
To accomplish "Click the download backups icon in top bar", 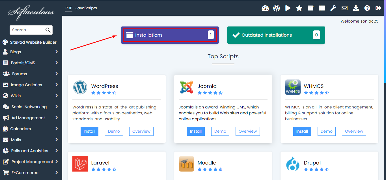I will pyautogui.click(x=356, y=8).
